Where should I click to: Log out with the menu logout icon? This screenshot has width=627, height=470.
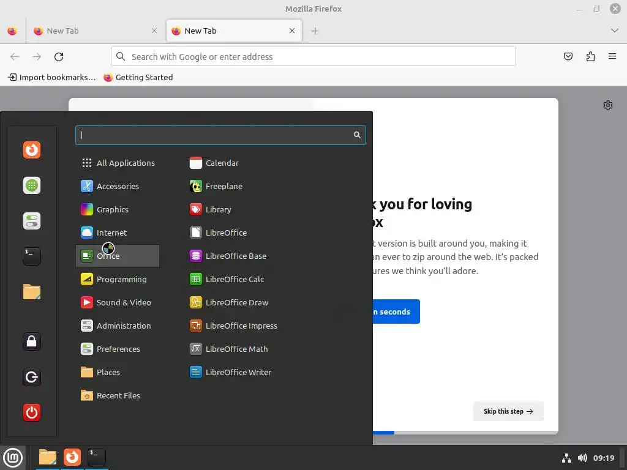pos(32,377)
